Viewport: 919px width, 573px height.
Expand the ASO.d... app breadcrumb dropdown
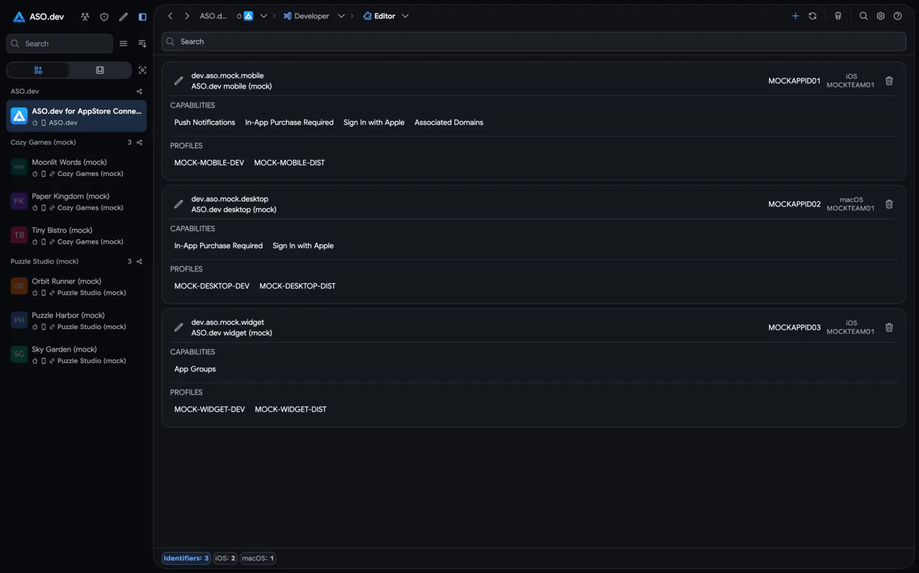[264, 16]
